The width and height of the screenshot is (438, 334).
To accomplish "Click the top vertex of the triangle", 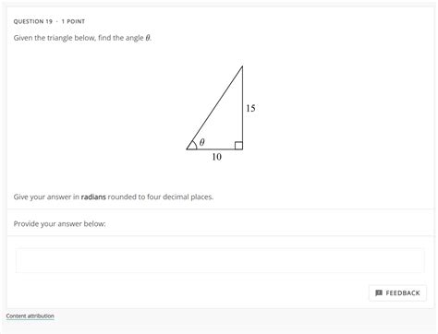I will coord(242,66).
